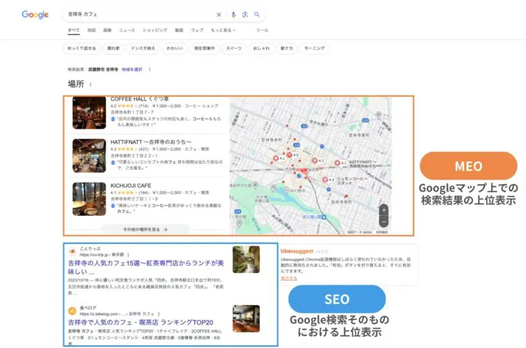Clear the search box with the X icon
This screenshot has height=348, width=526.
(x=218, y=14)
